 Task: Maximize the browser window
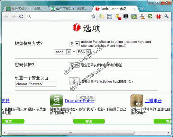[x=157, y=2]
